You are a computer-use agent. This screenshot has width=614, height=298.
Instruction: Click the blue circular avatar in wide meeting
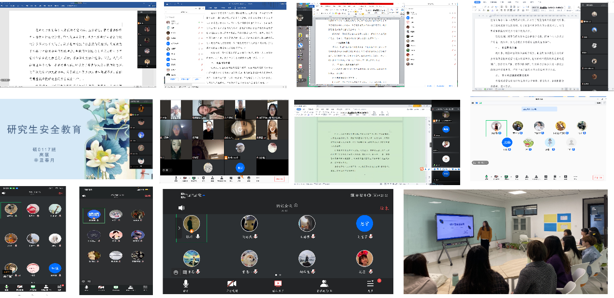pos(364,223)
